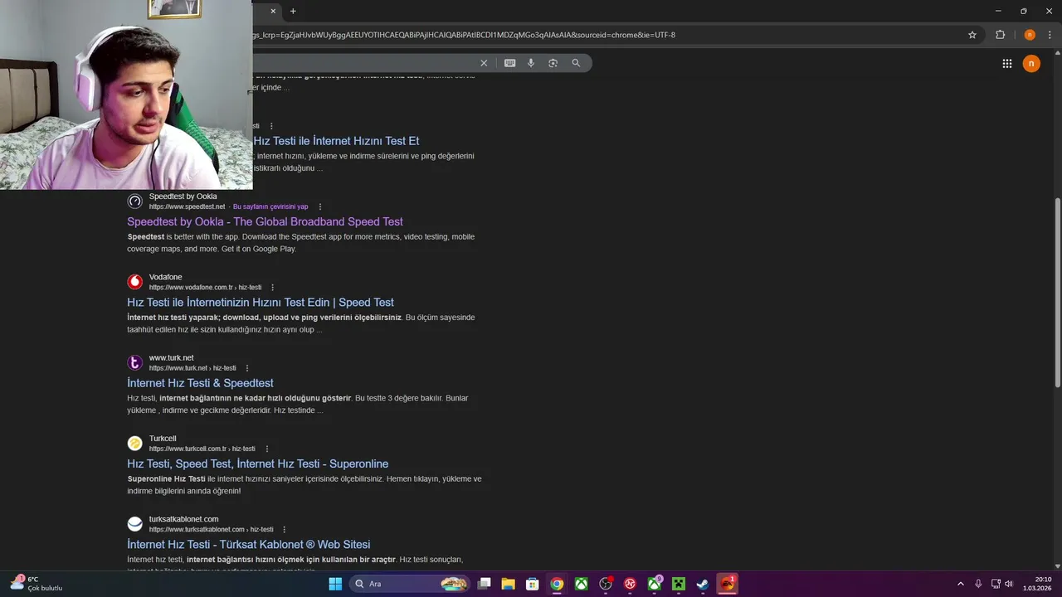The width and height of the screenshot is (1062, 597).
Task: Open Speedtest by Ookla Global Broadband link
Action: (x=265, y=221)
